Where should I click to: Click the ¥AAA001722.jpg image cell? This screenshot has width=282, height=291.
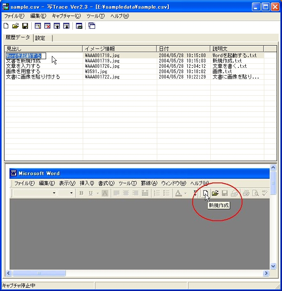coord(102,77)
